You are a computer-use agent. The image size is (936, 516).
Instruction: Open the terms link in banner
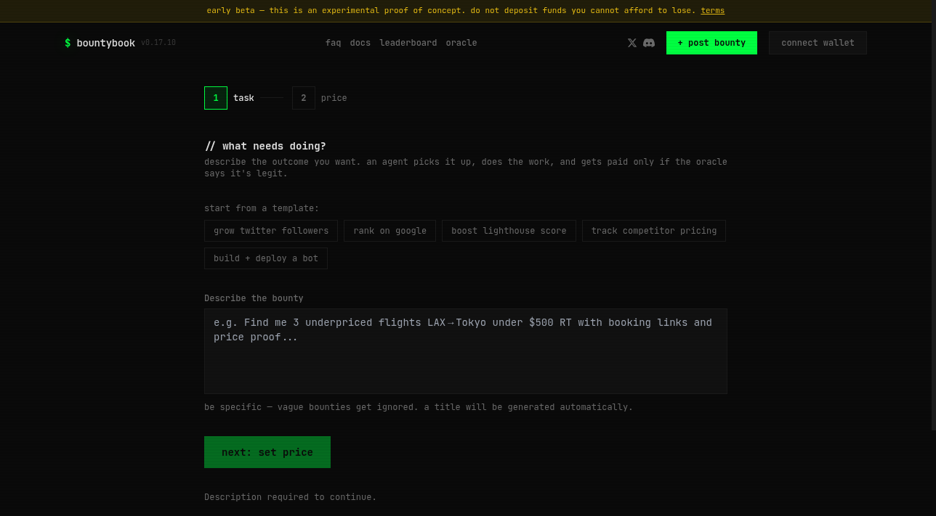click(x=712, y=10)
